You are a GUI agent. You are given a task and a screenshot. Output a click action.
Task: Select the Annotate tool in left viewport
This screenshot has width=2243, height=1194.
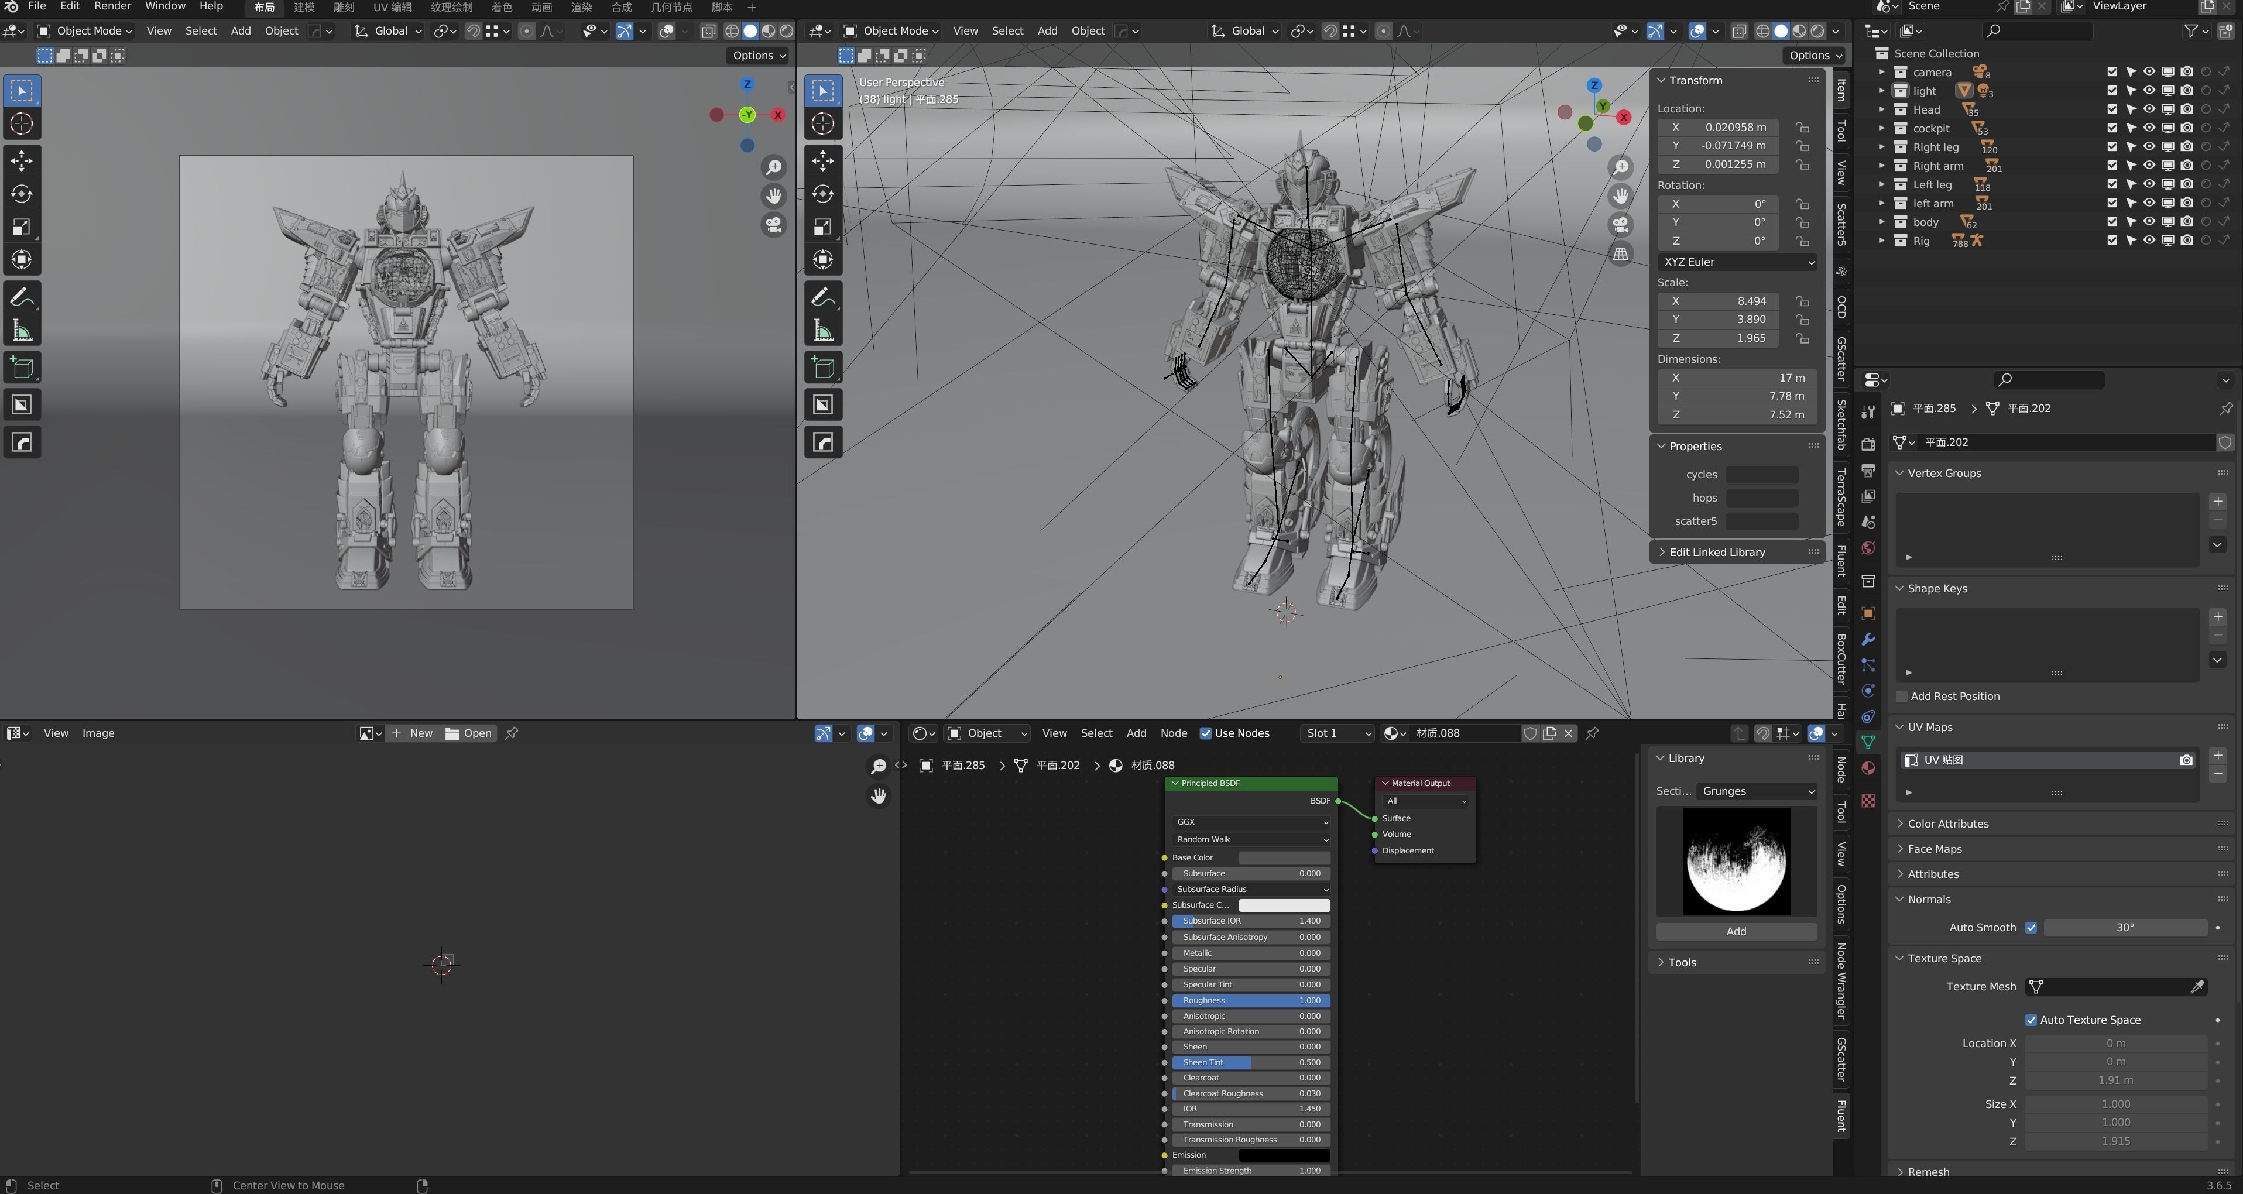pyautogui.click(x=22, y=298)
